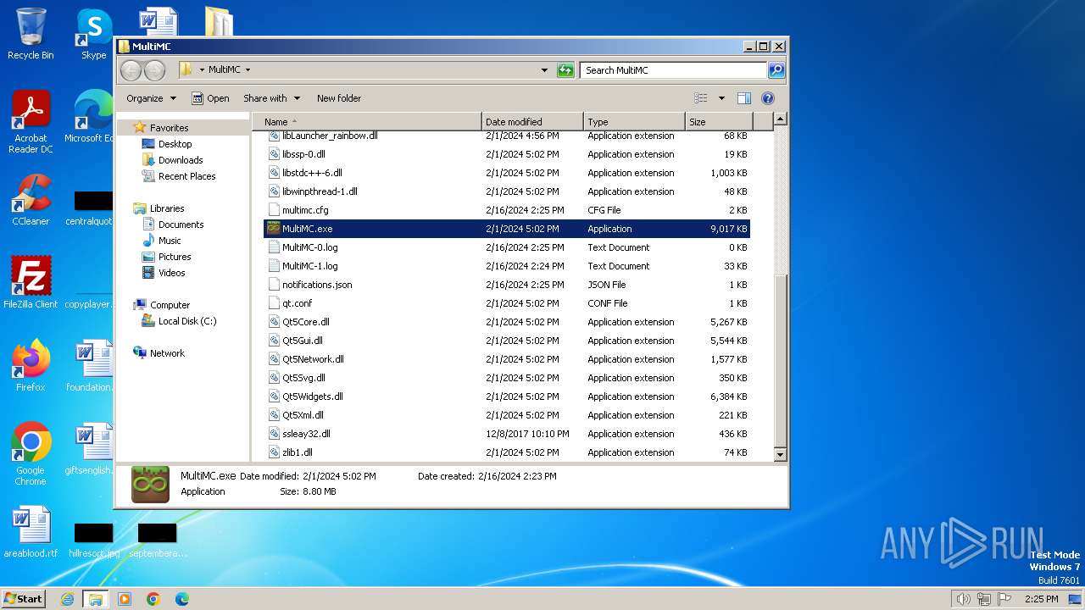Click the search magnifier icon
This screenshot has width=1085, height=610.
click(776, 70)
